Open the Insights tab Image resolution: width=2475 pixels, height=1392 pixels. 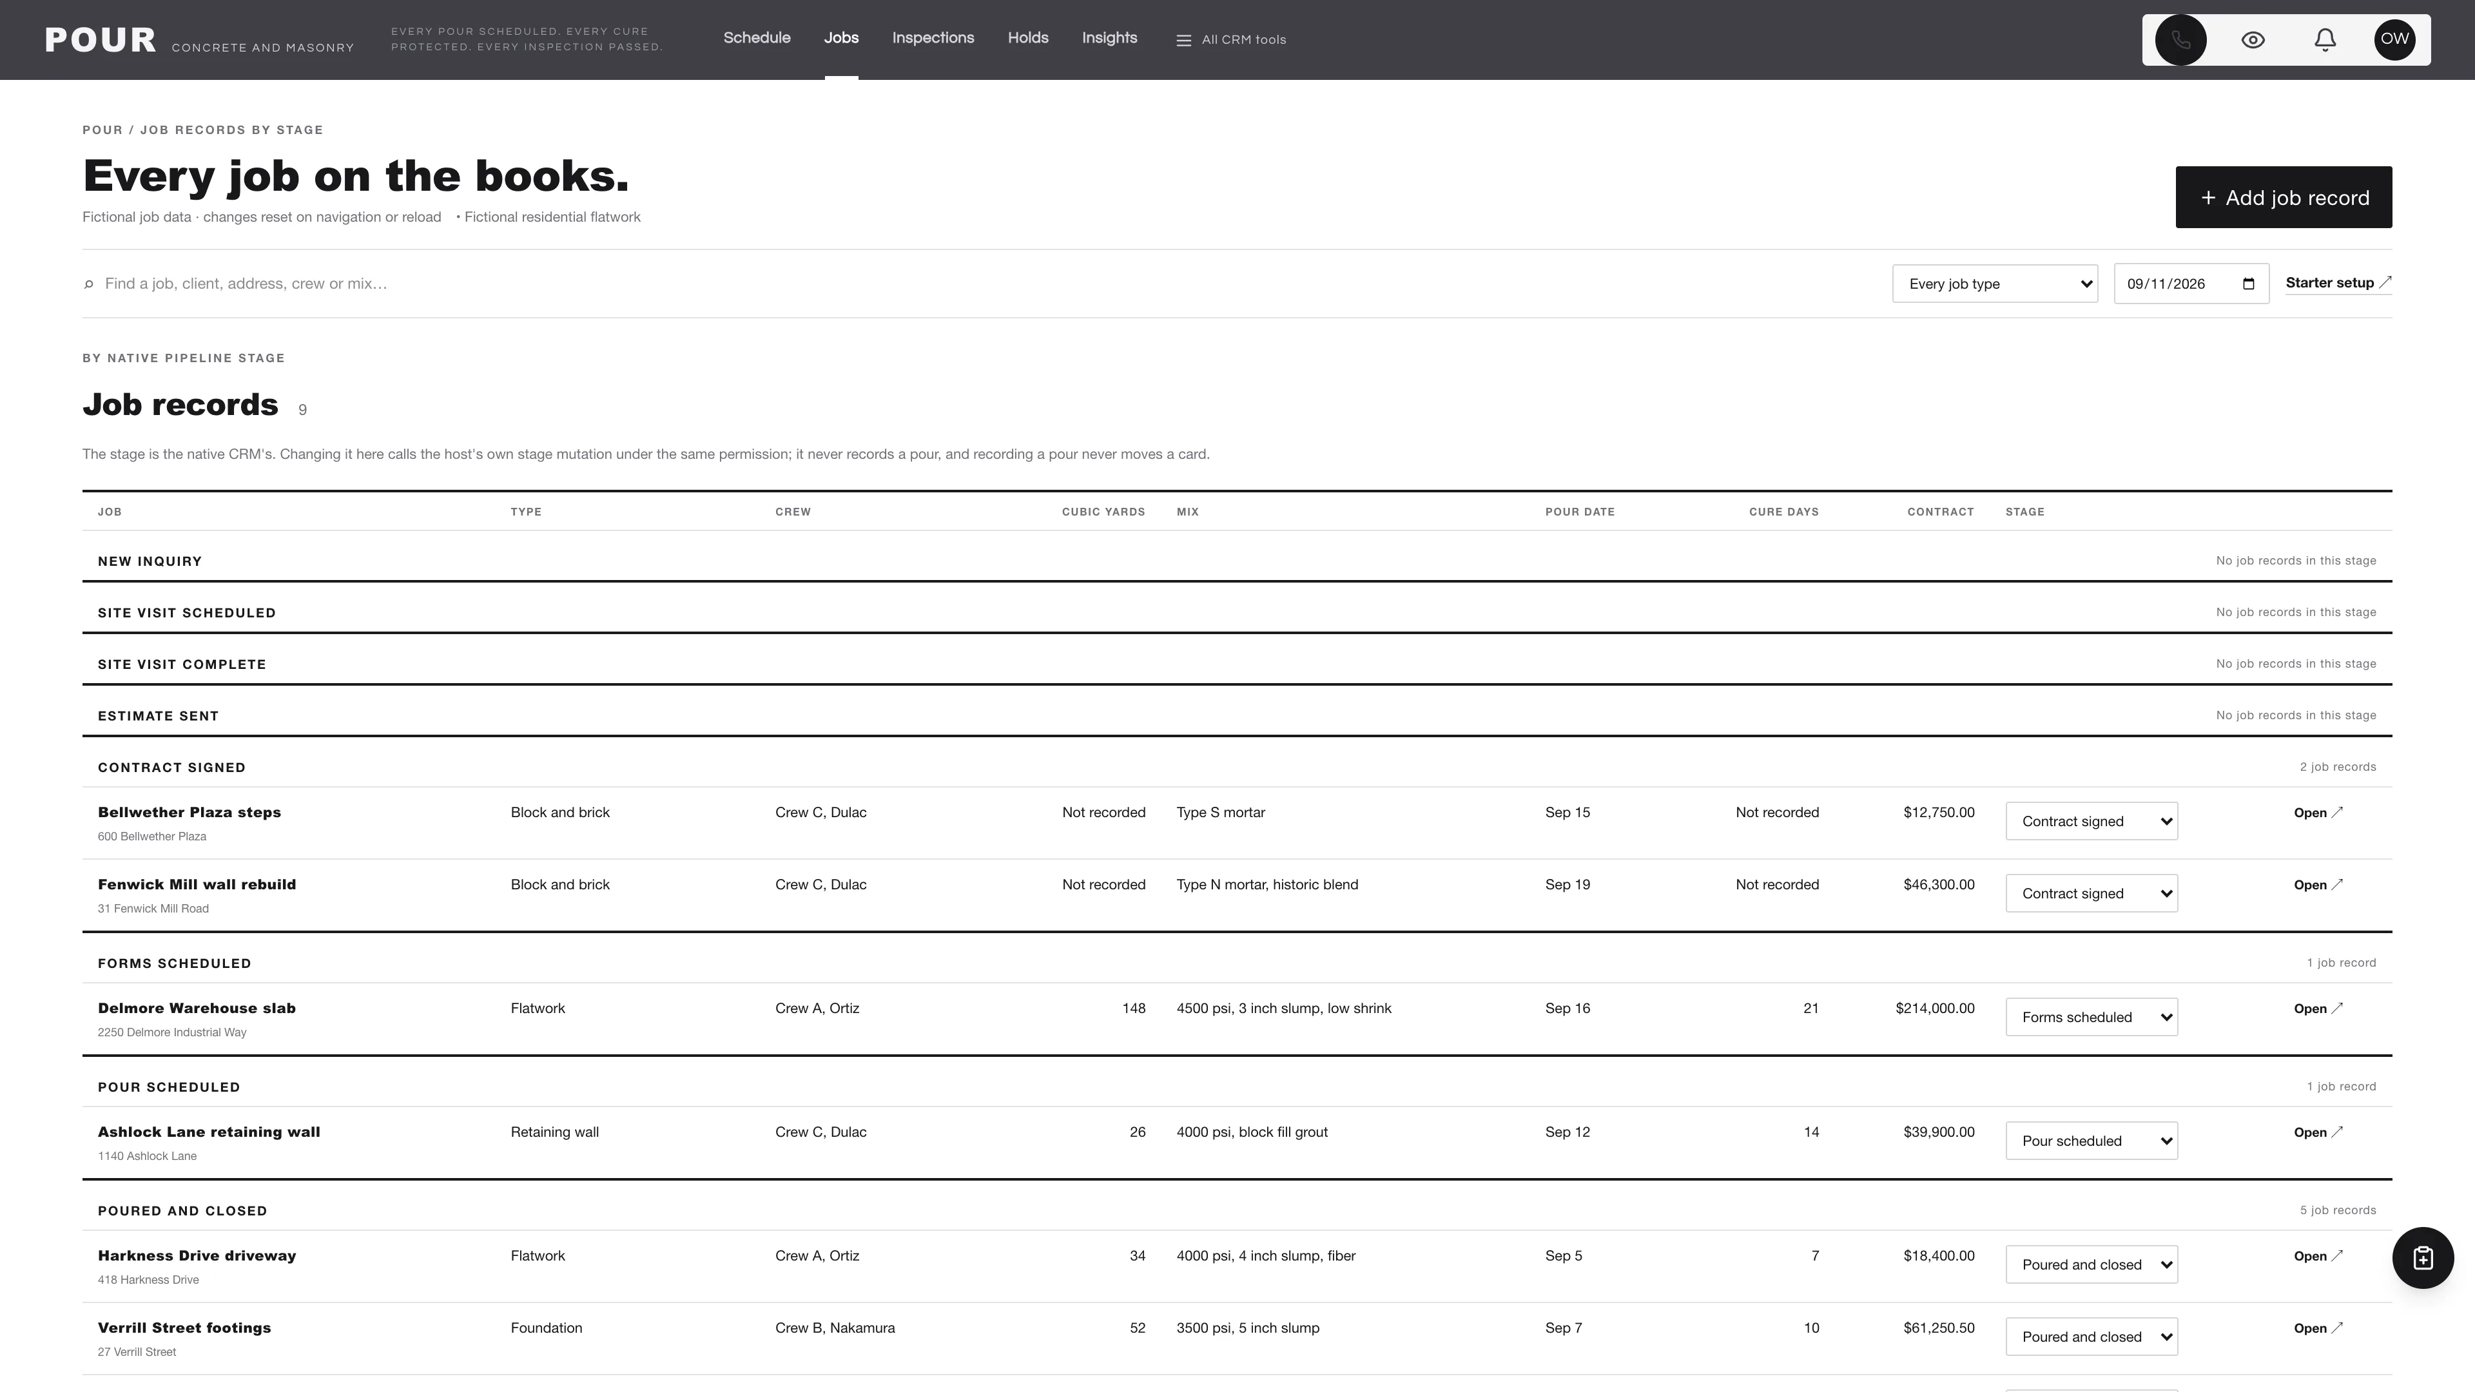[1109, 39]
